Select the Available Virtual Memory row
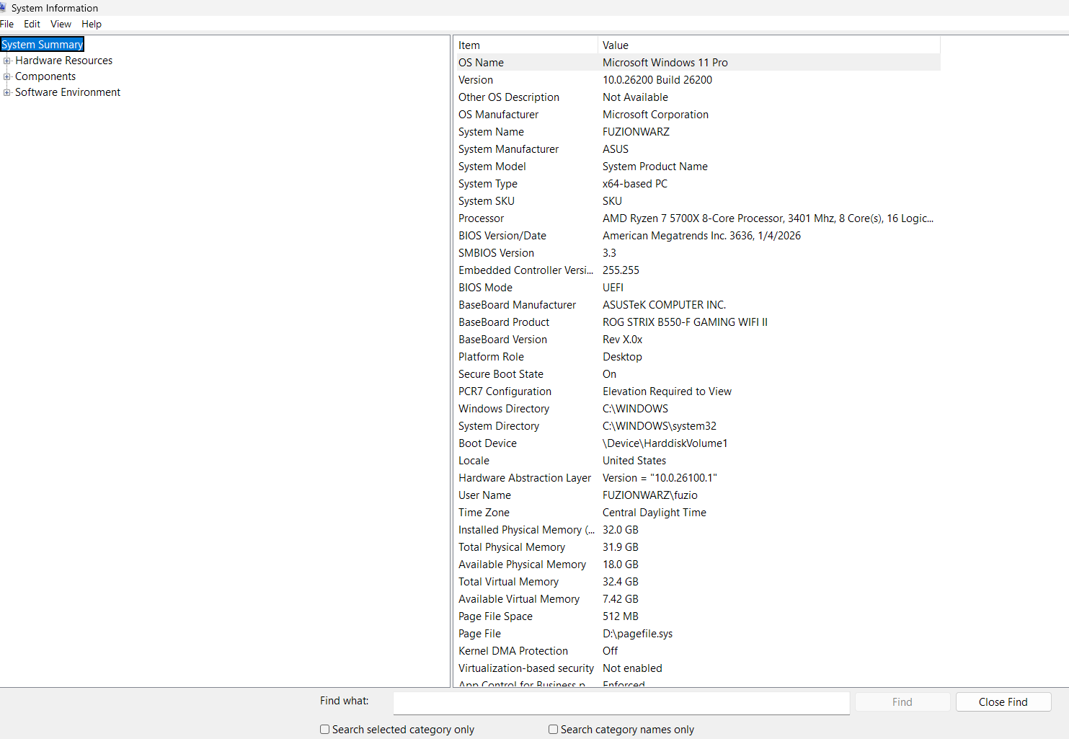Screen dimensions: 1069x739 click(x=698, y=599)
